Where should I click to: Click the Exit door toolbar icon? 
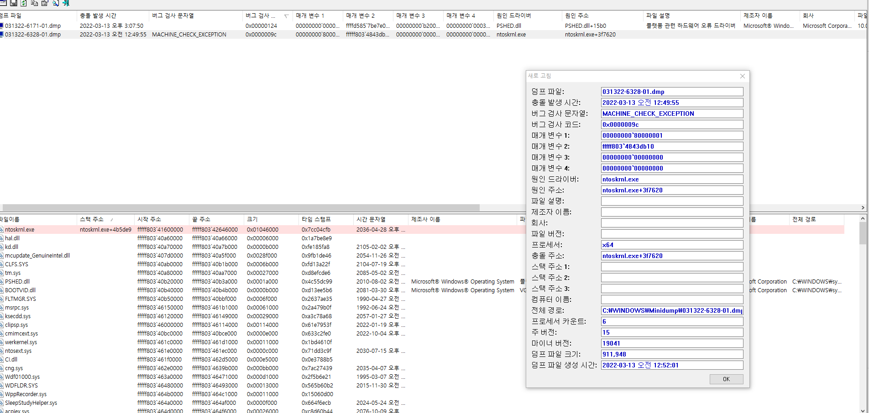point(66,3)
